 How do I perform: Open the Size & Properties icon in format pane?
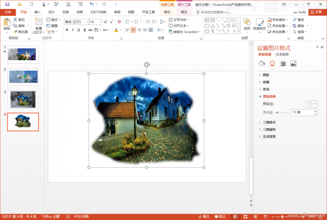pos(283,63)
